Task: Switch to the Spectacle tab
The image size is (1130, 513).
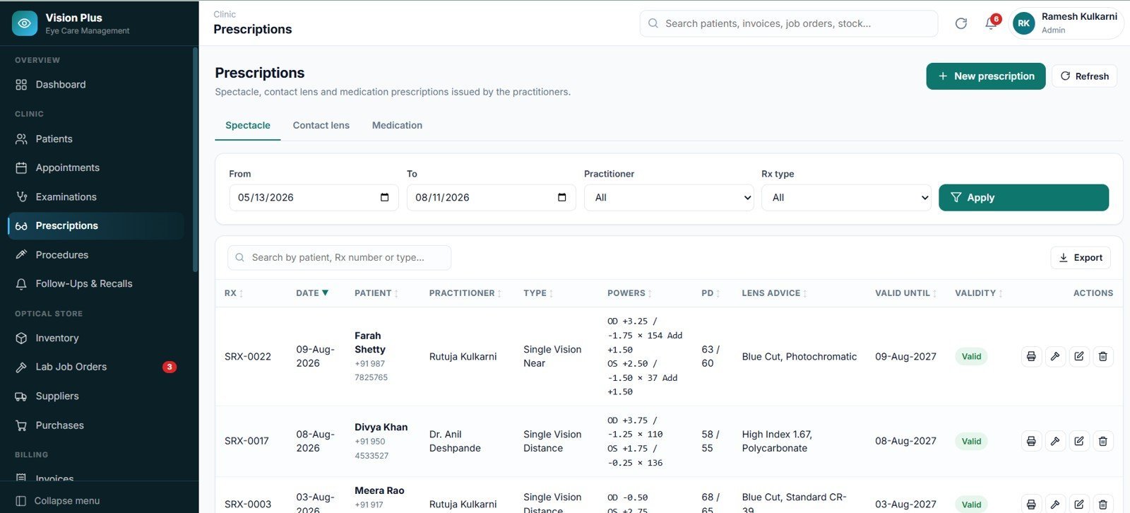Action: pos(248,125)
